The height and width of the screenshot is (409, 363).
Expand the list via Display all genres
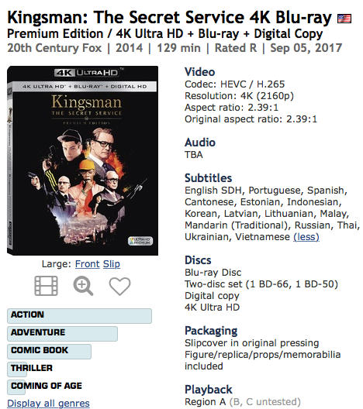click(48, 404)
